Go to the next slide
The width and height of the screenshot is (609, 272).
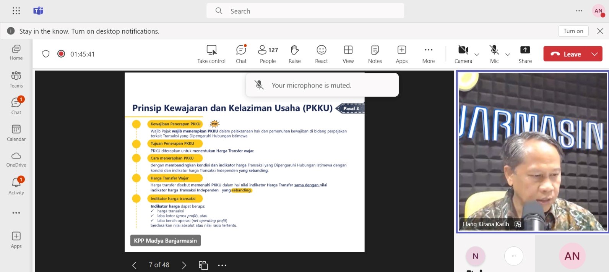[x=184, y=265]
